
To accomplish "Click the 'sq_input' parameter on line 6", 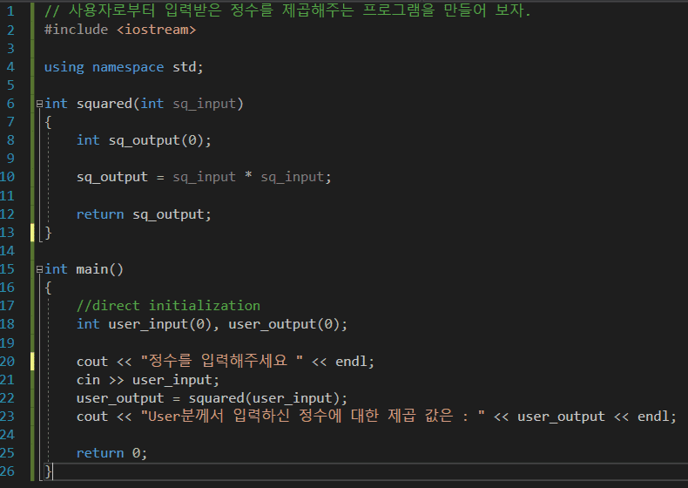I will [204, 104].
